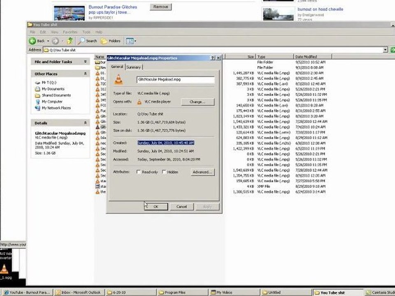Click the dialog's question mark help icon
This screenshot has width=395, height=296.
[213, 58]
